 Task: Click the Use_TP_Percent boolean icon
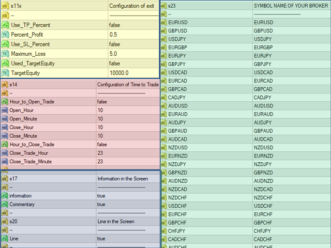tap(5, 25)
